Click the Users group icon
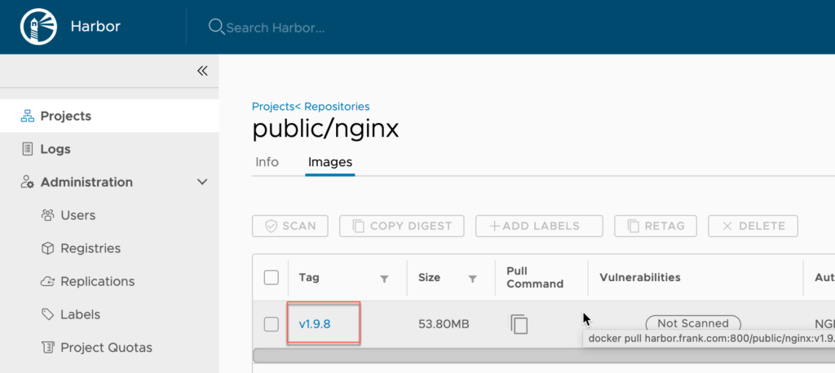This screenshot has width=835, height=373. (x=48, y=215)
